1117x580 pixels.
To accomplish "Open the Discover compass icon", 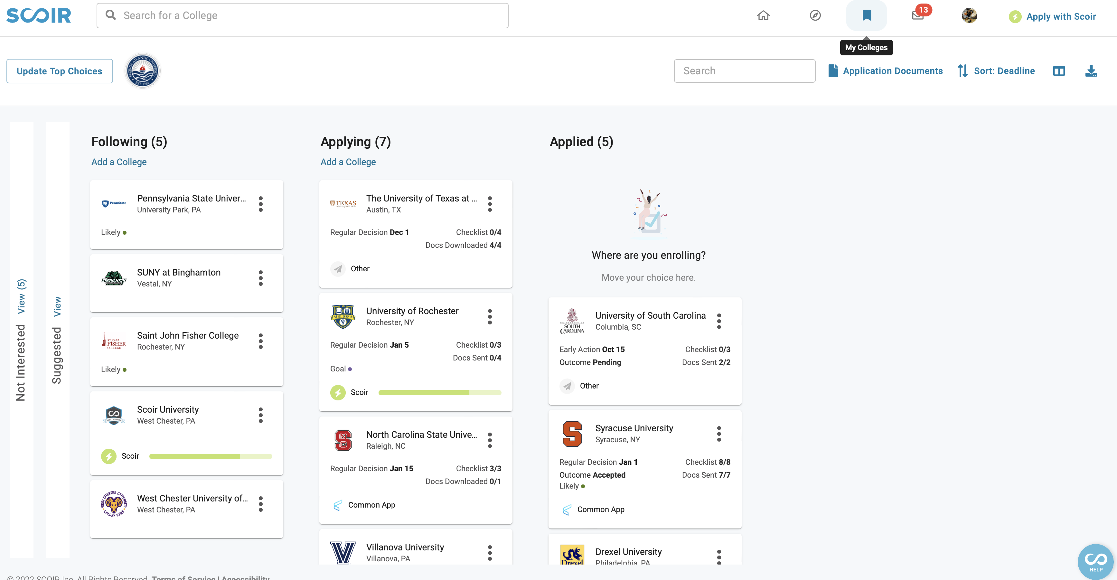I will pyautogui.click(x=815, y=15).
